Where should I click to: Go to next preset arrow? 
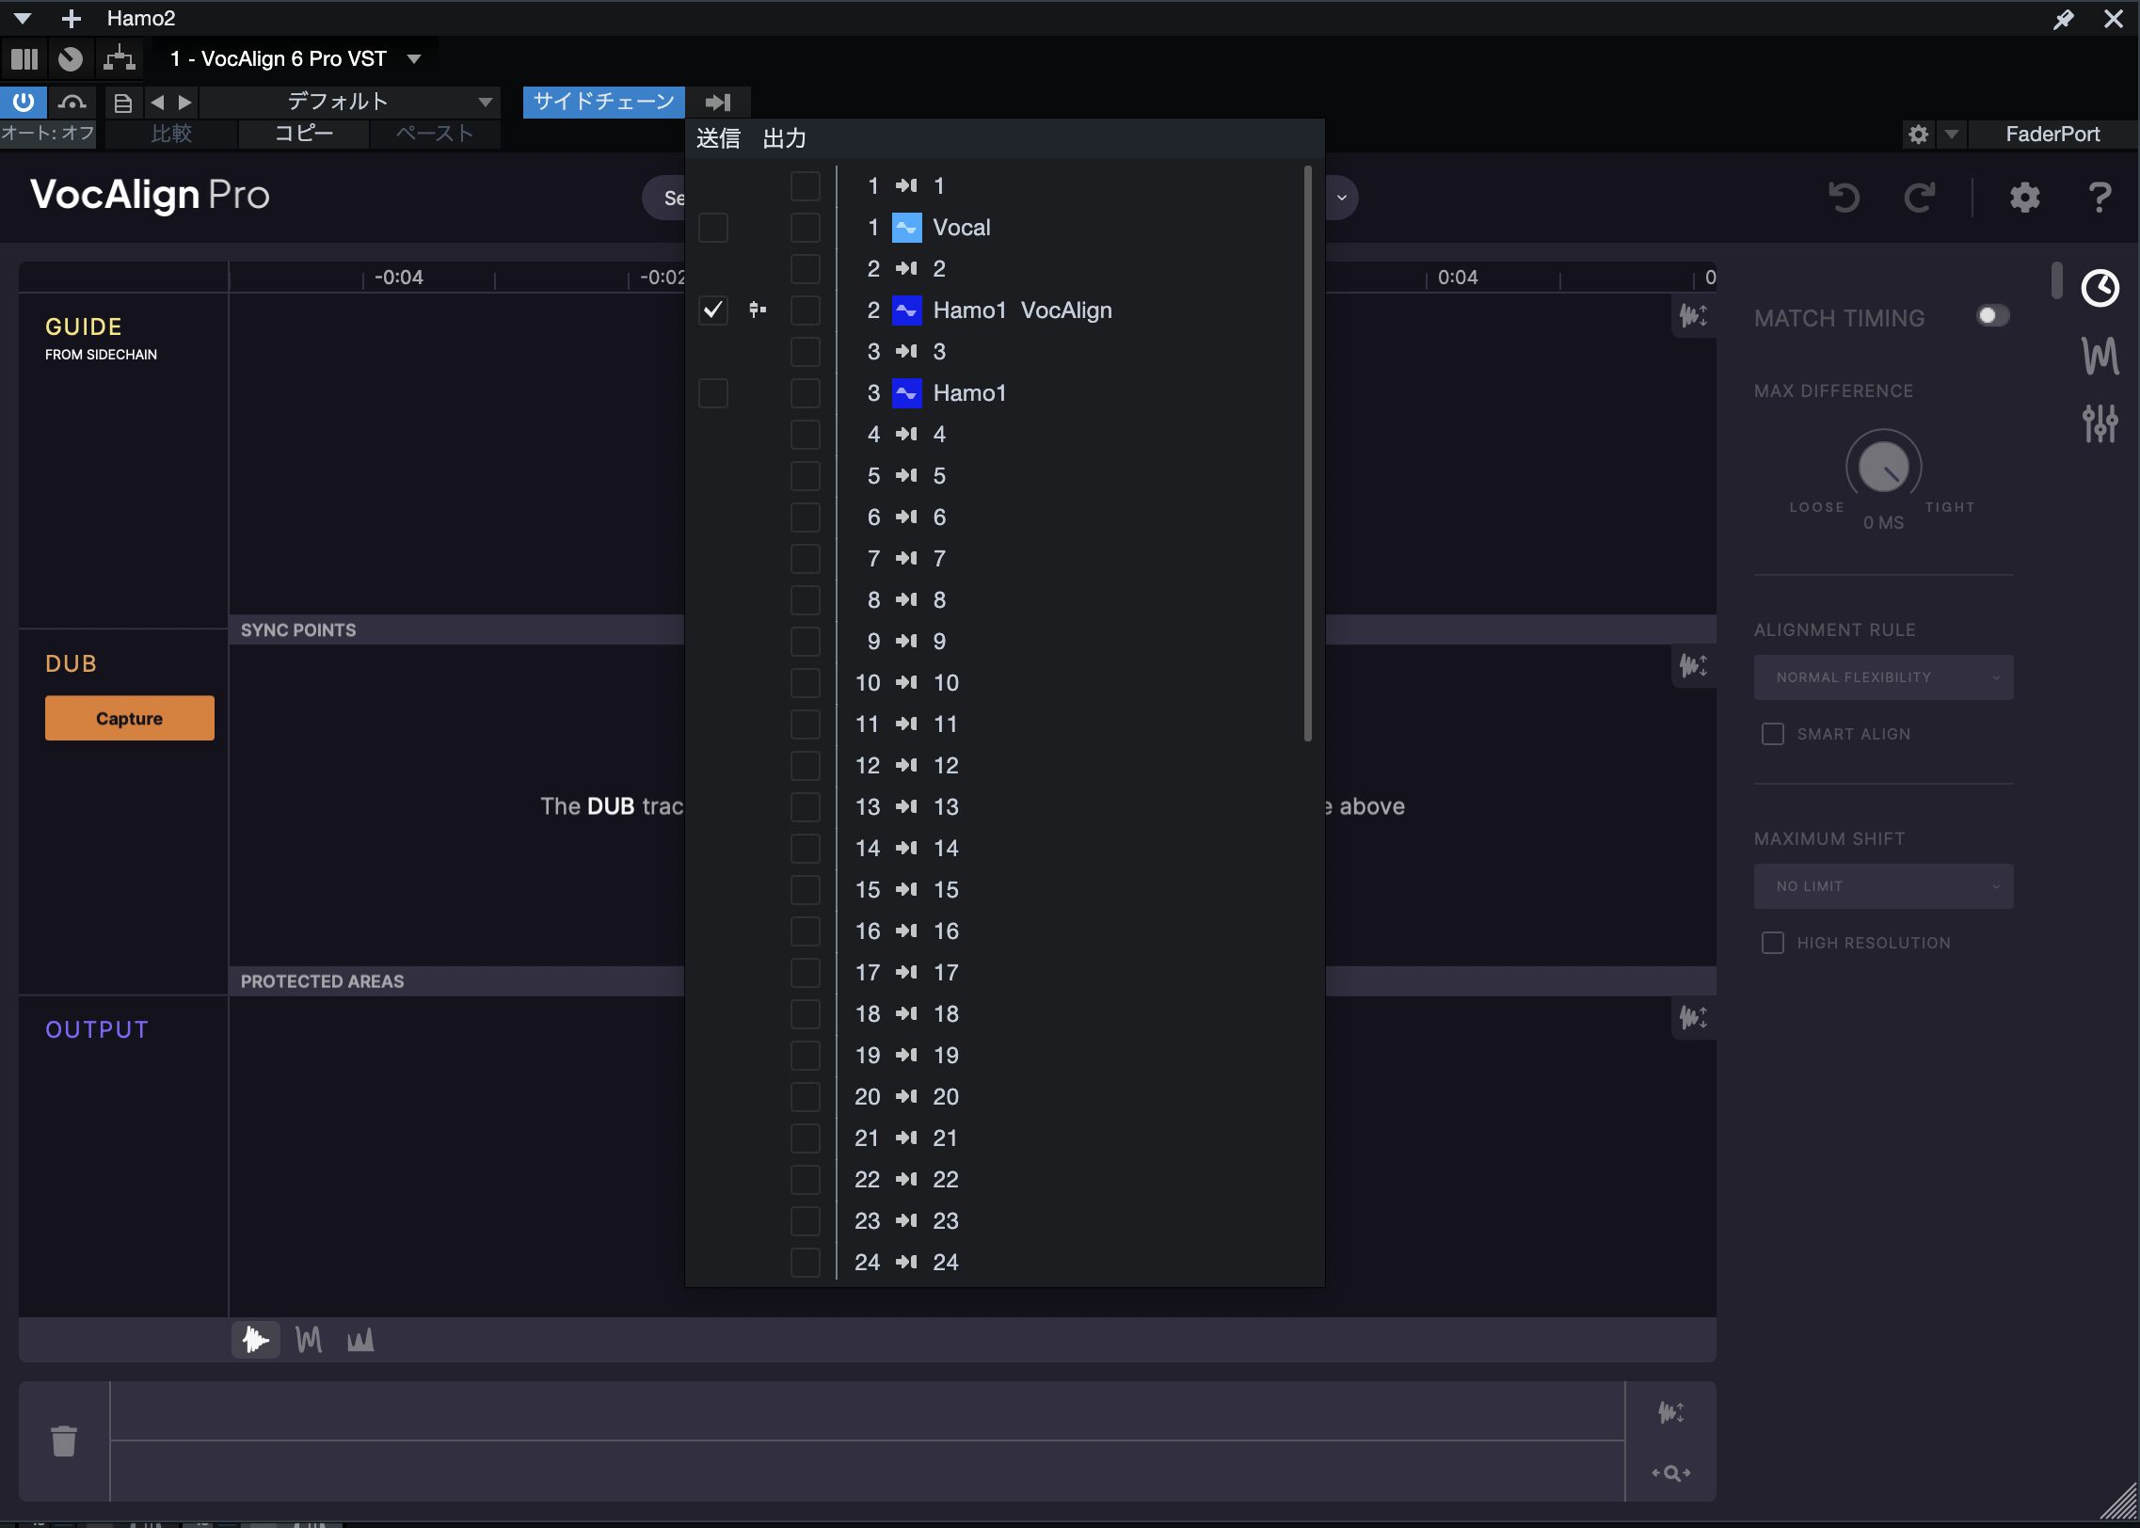(x=185, y=102)
